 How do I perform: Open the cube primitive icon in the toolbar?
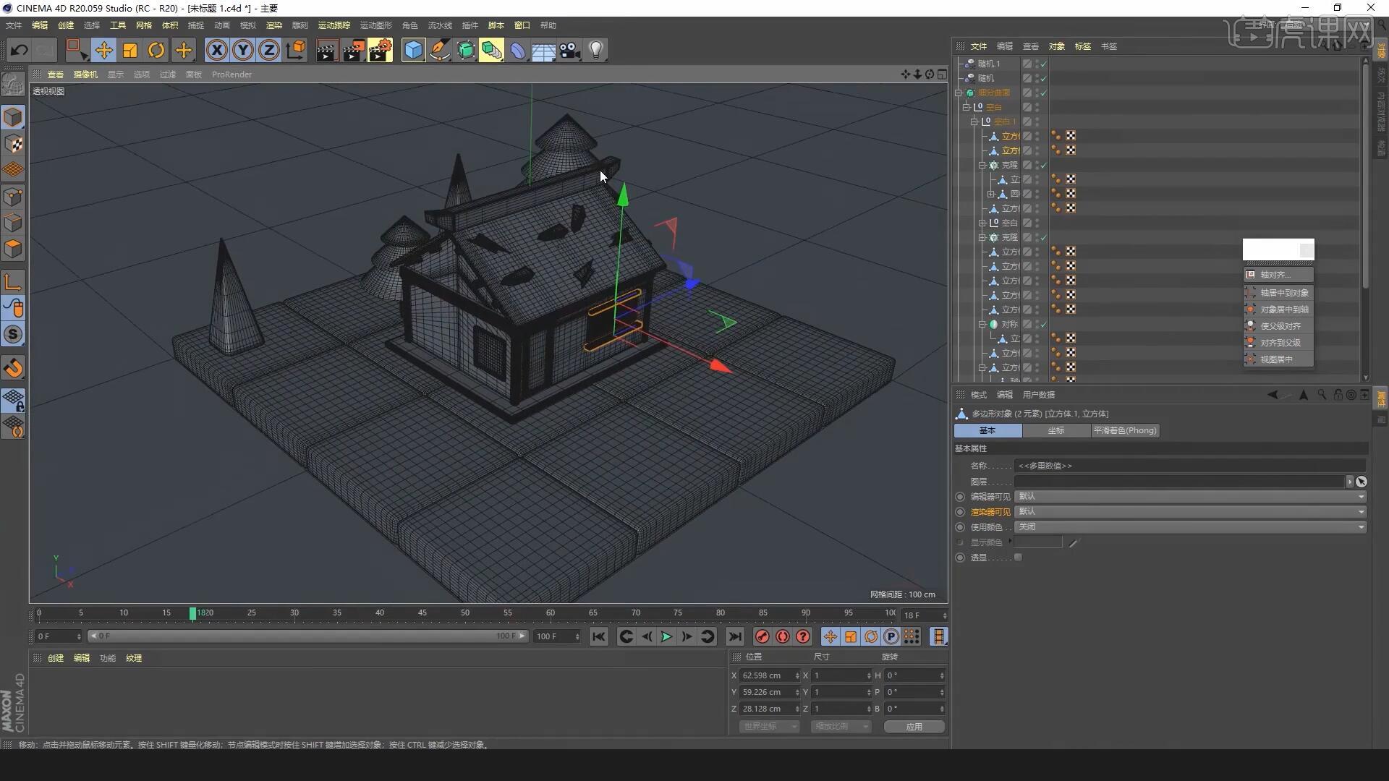(x=413, y=49)
